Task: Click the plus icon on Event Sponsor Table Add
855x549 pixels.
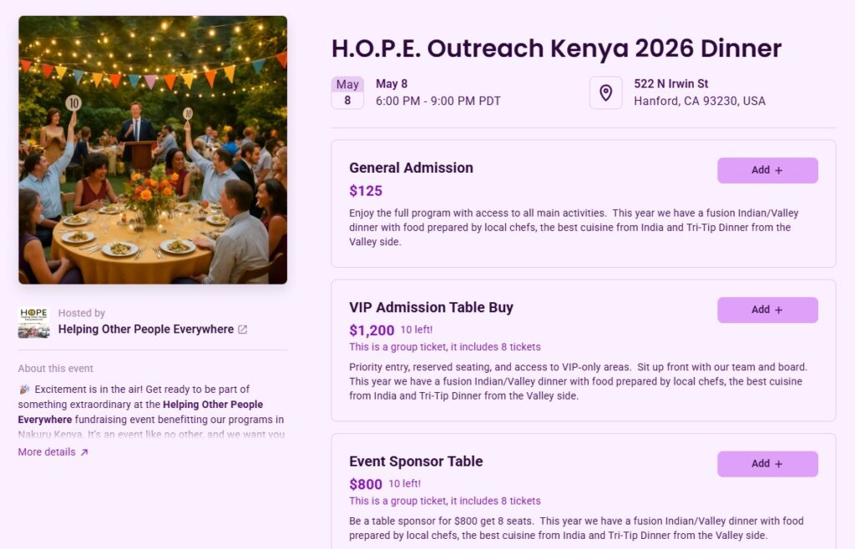Action: (779, 464)
